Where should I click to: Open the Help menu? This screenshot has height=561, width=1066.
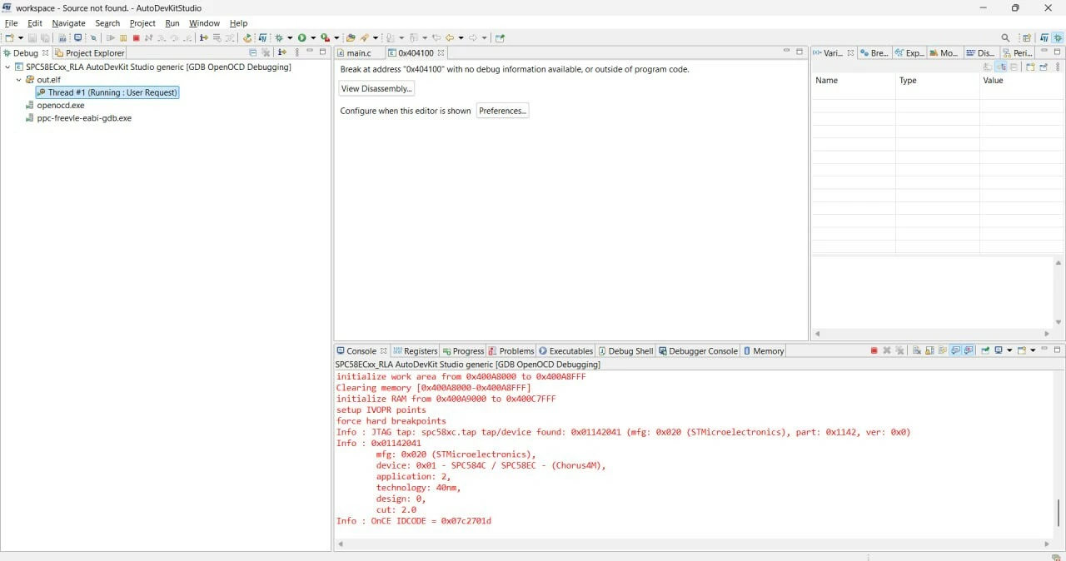(x=238, y=23)
